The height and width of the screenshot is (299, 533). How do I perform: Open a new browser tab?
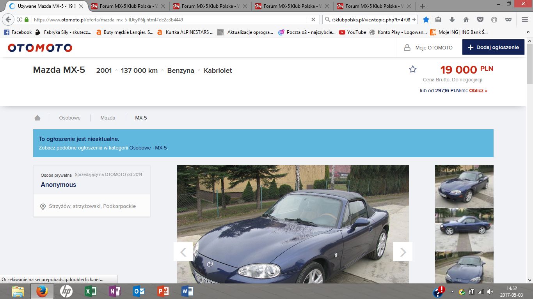point(422,6)
